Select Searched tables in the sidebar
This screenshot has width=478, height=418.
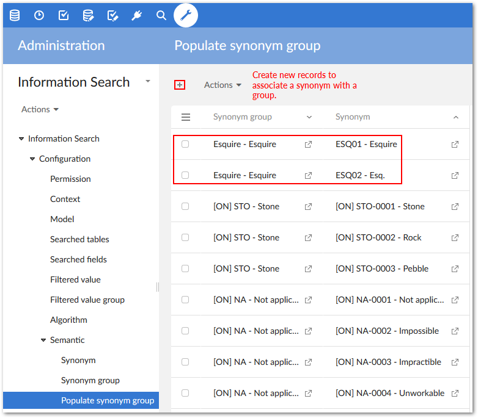[x=79, y=239]
